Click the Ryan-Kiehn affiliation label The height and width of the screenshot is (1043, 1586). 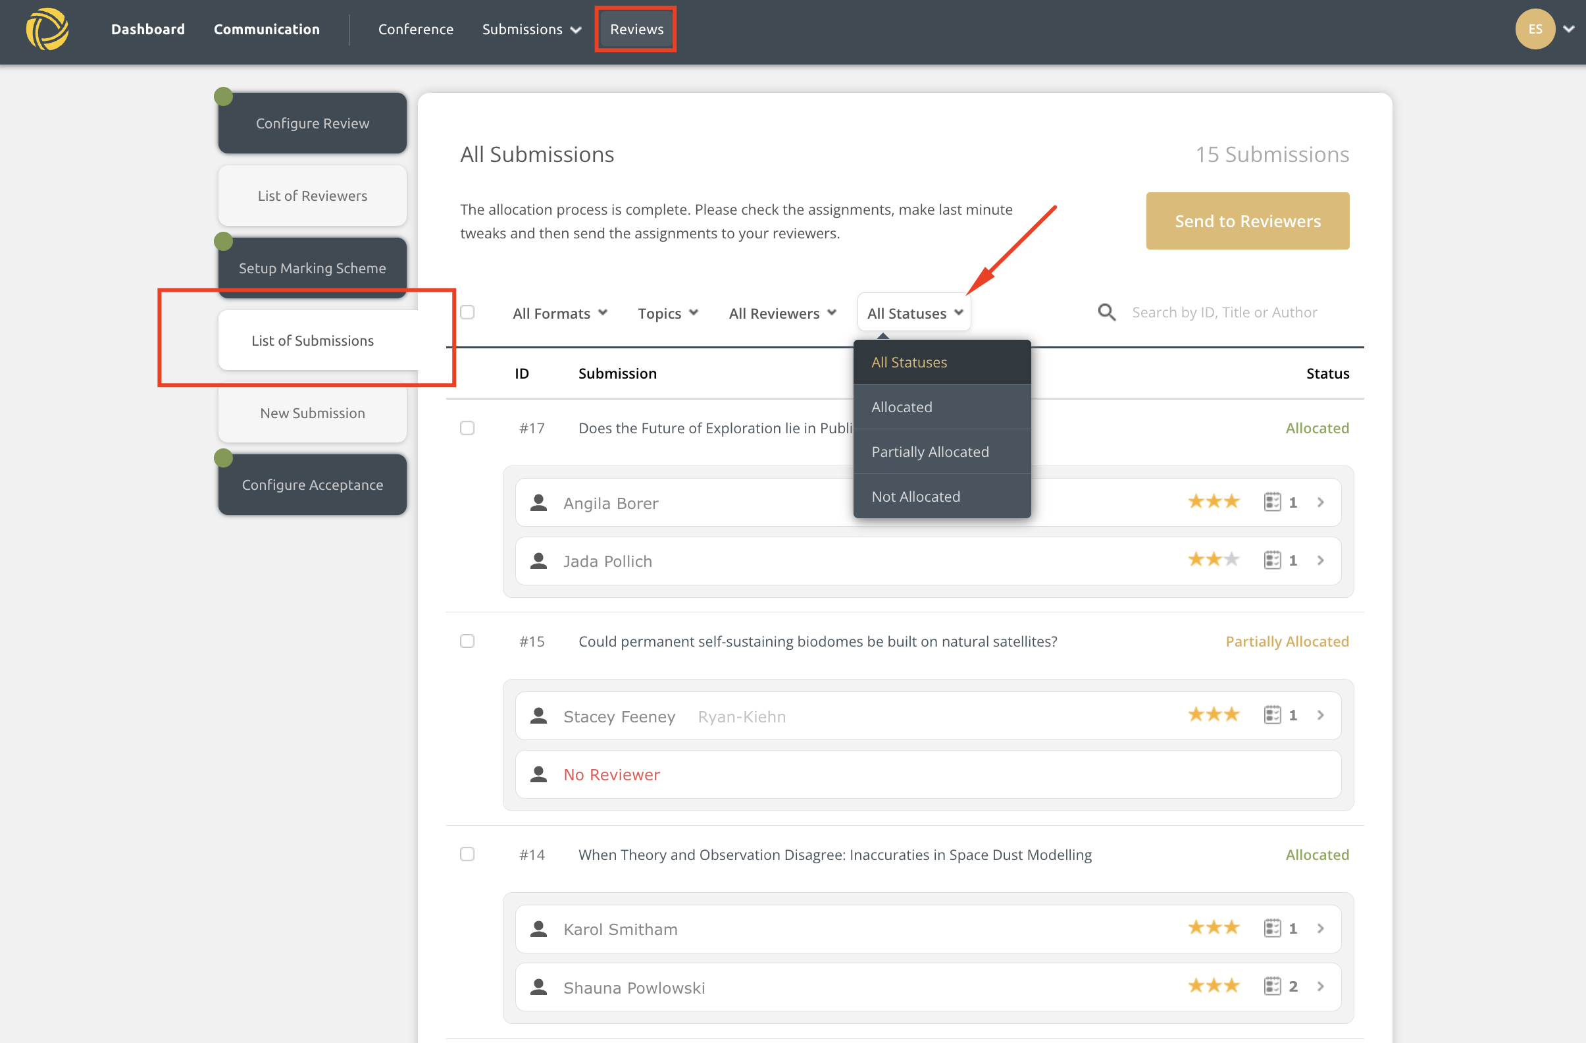click(742, 716)
